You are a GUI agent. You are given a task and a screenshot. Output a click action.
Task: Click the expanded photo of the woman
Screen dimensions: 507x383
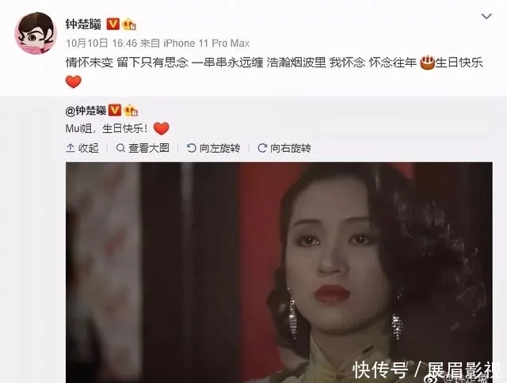(x=279, y=272)
